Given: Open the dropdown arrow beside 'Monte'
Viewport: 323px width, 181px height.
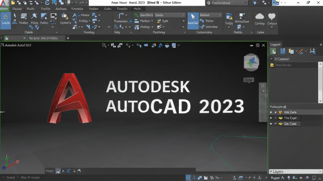Looking at the screenshot, I should (99, 15).
